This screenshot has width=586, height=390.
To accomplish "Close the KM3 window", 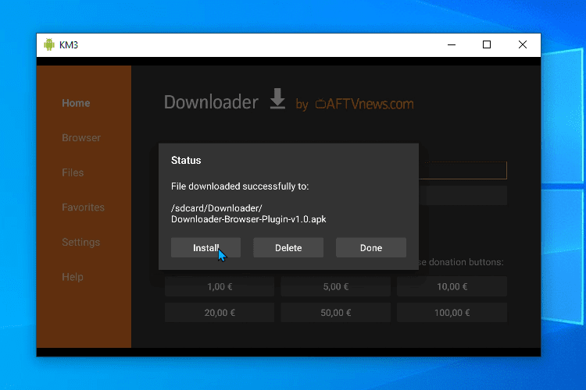I will coord(523,44).
